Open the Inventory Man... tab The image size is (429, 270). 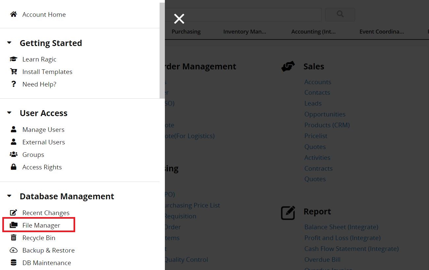coord(245,32)
